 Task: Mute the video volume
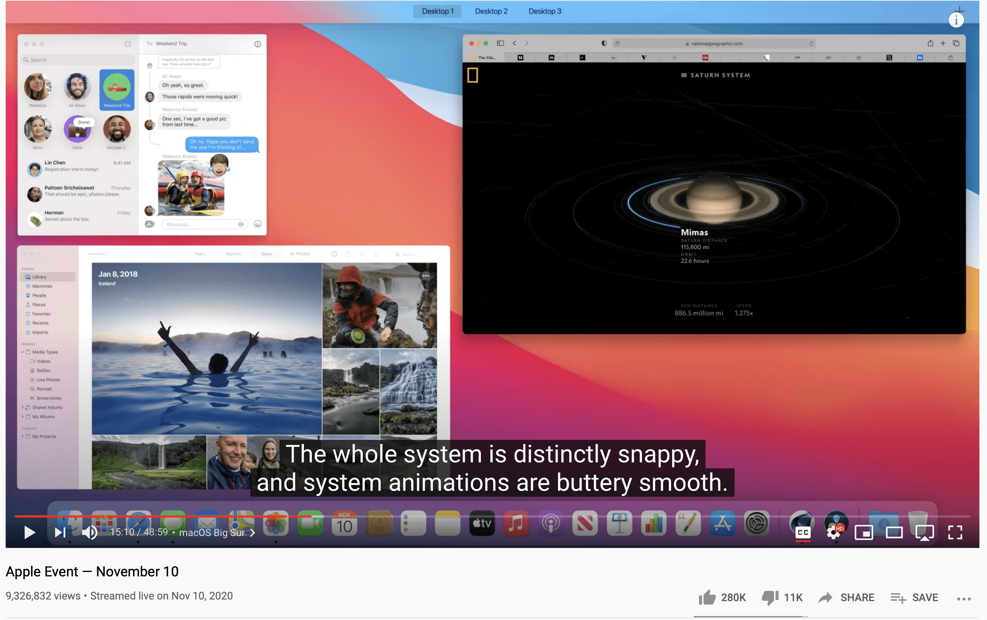pos(89,532)
